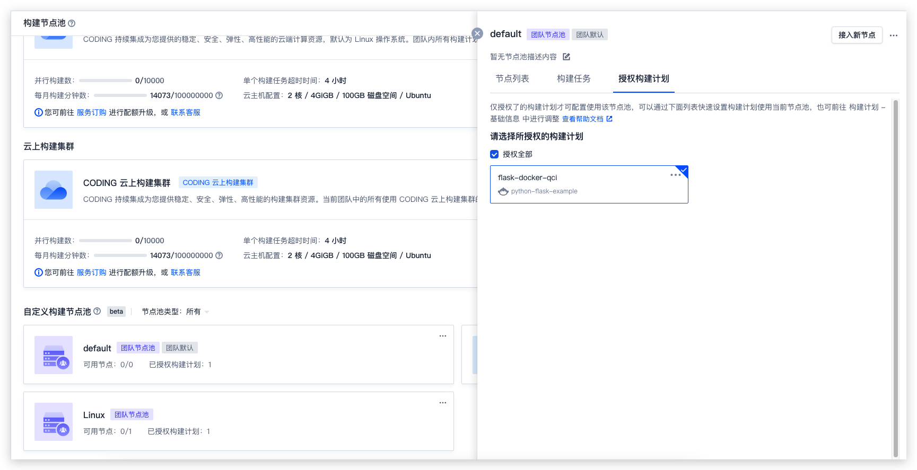Close the default node pool side panel
This screenshot has height=470, width=917.
pyautogui.click(x=477, y=33)
